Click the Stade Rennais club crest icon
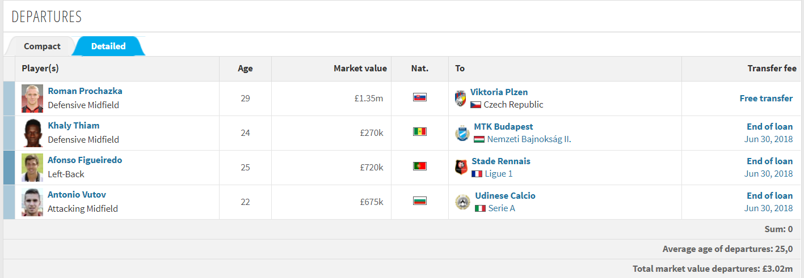This screenshot has height=278, width=804. pyautogui.click(x=461, y=168)
